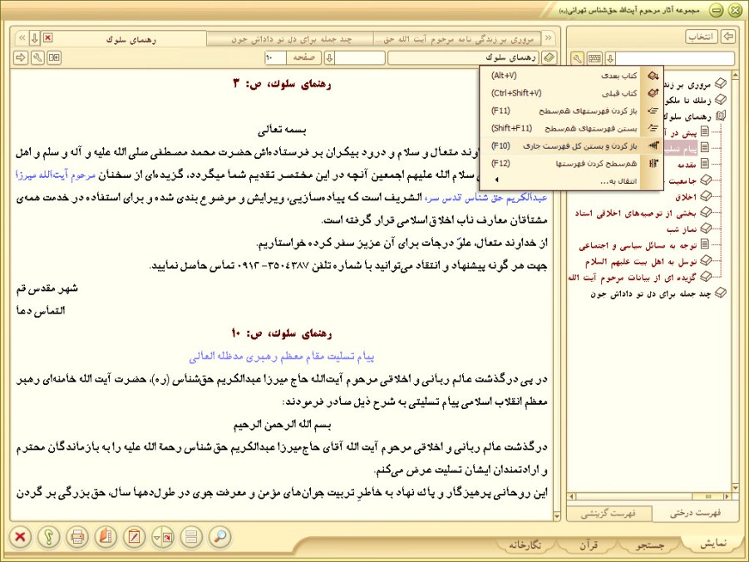Switch to the فهرست درختی tab
Image resolution: width=749 pixels, height=562 pixels.
click(x=695, y=514)
